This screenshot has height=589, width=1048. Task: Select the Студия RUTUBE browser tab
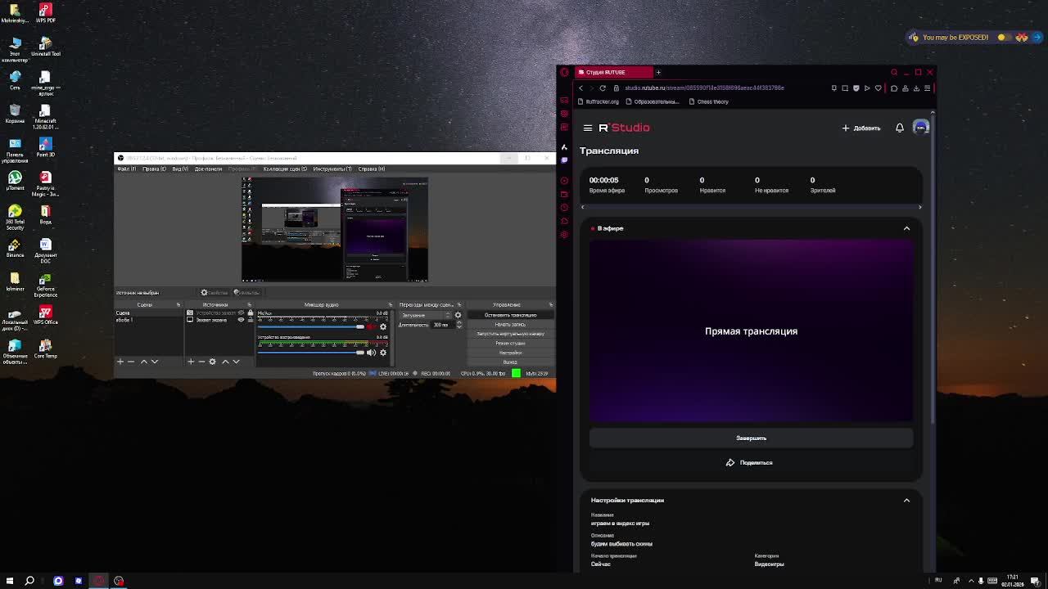coord(612,72)
